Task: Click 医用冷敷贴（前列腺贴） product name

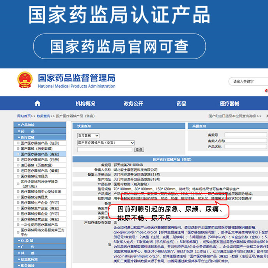Action: click(131, 184)
